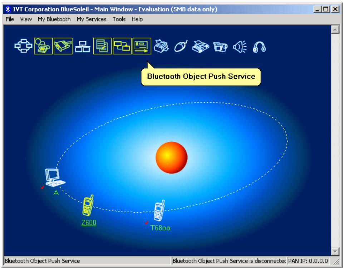Open the My Bluetooth menu
The width and height of the screenshot is (344, 268).
(54, 19)
